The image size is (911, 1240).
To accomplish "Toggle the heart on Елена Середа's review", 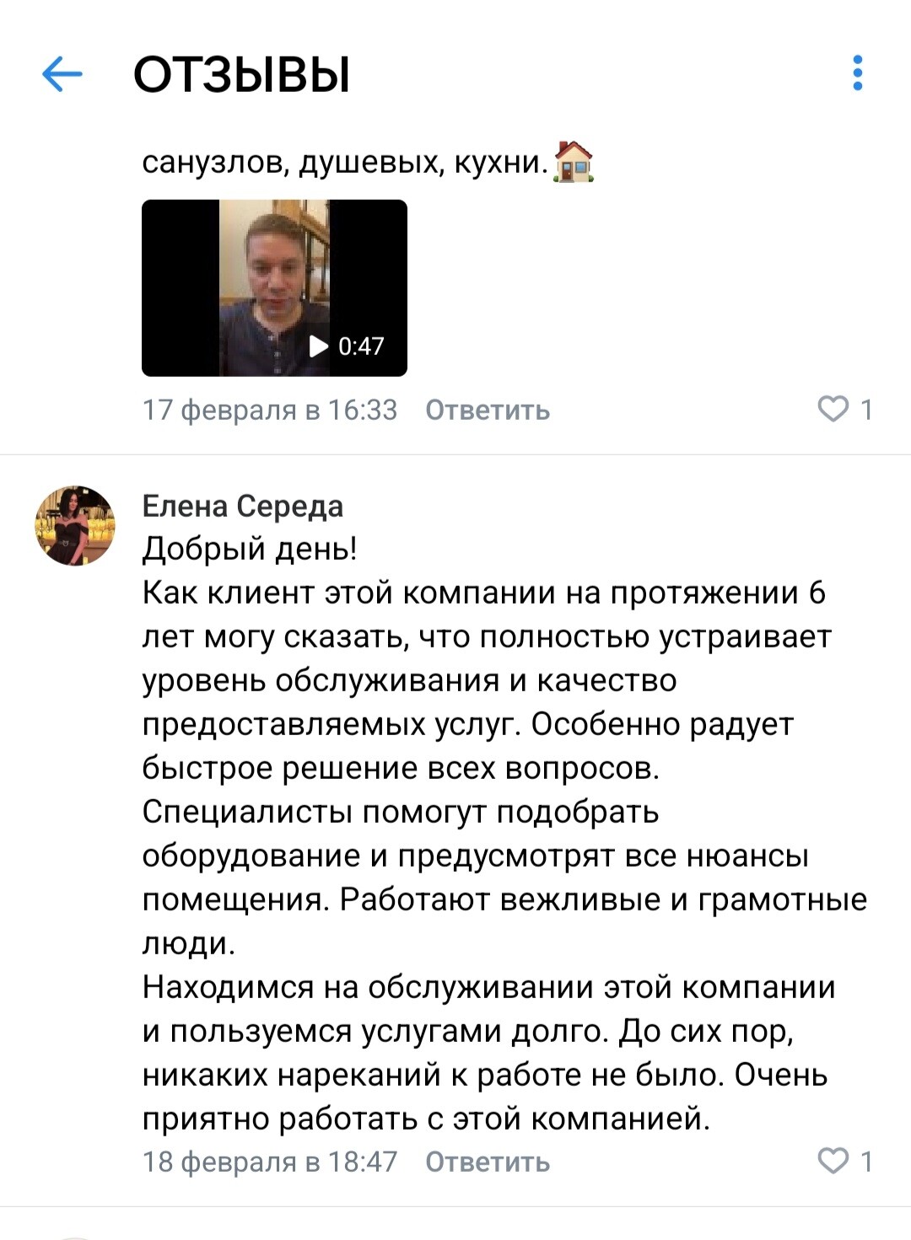I will point(833,1161).
